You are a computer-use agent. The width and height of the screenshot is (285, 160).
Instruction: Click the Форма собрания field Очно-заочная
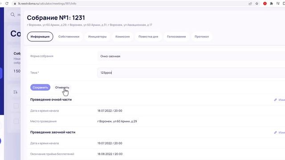(x=191, y=56)
